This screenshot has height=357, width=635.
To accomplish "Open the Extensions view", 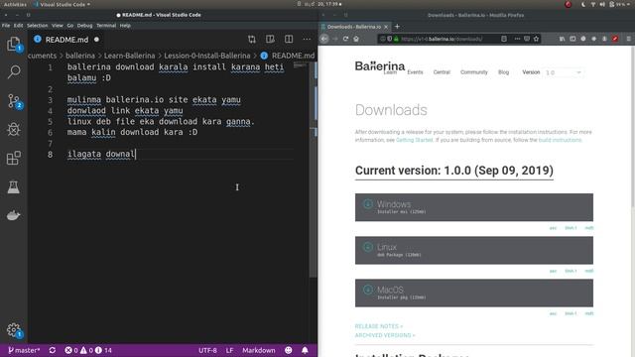I will (14, 158).
